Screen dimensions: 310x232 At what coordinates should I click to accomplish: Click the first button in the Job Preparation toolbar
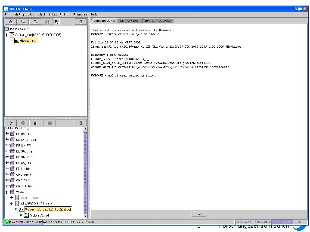(11, 22)
